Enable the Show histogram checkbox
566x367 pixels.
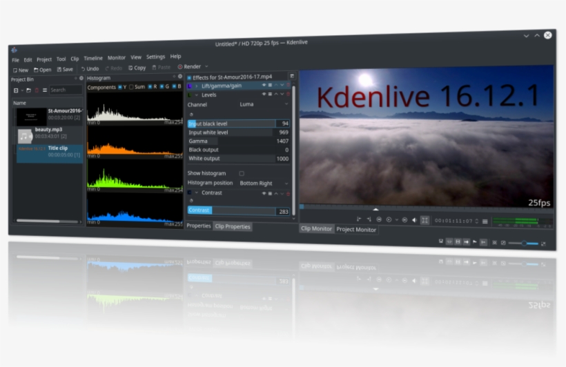click(x=242, y=174)
